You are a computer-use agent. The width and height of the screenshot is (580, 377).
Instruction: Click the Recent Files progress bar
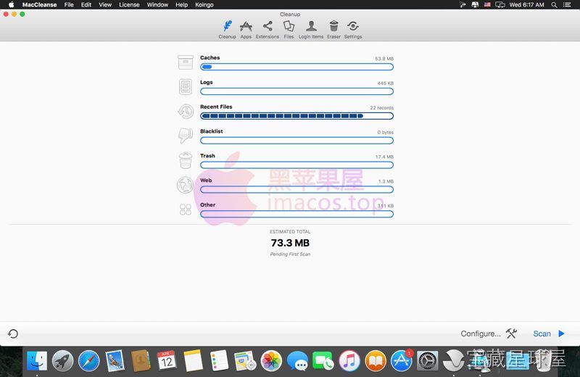[x=297, y=116]
